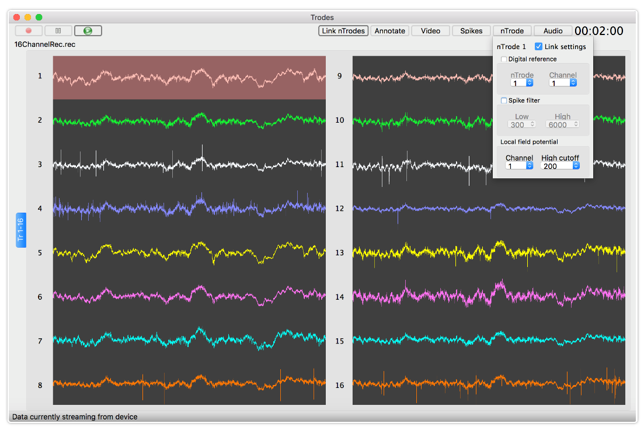Click the 'Data currently streaming from device' status
This screenshot has width=644, height=430.
(x=75, y=417)
